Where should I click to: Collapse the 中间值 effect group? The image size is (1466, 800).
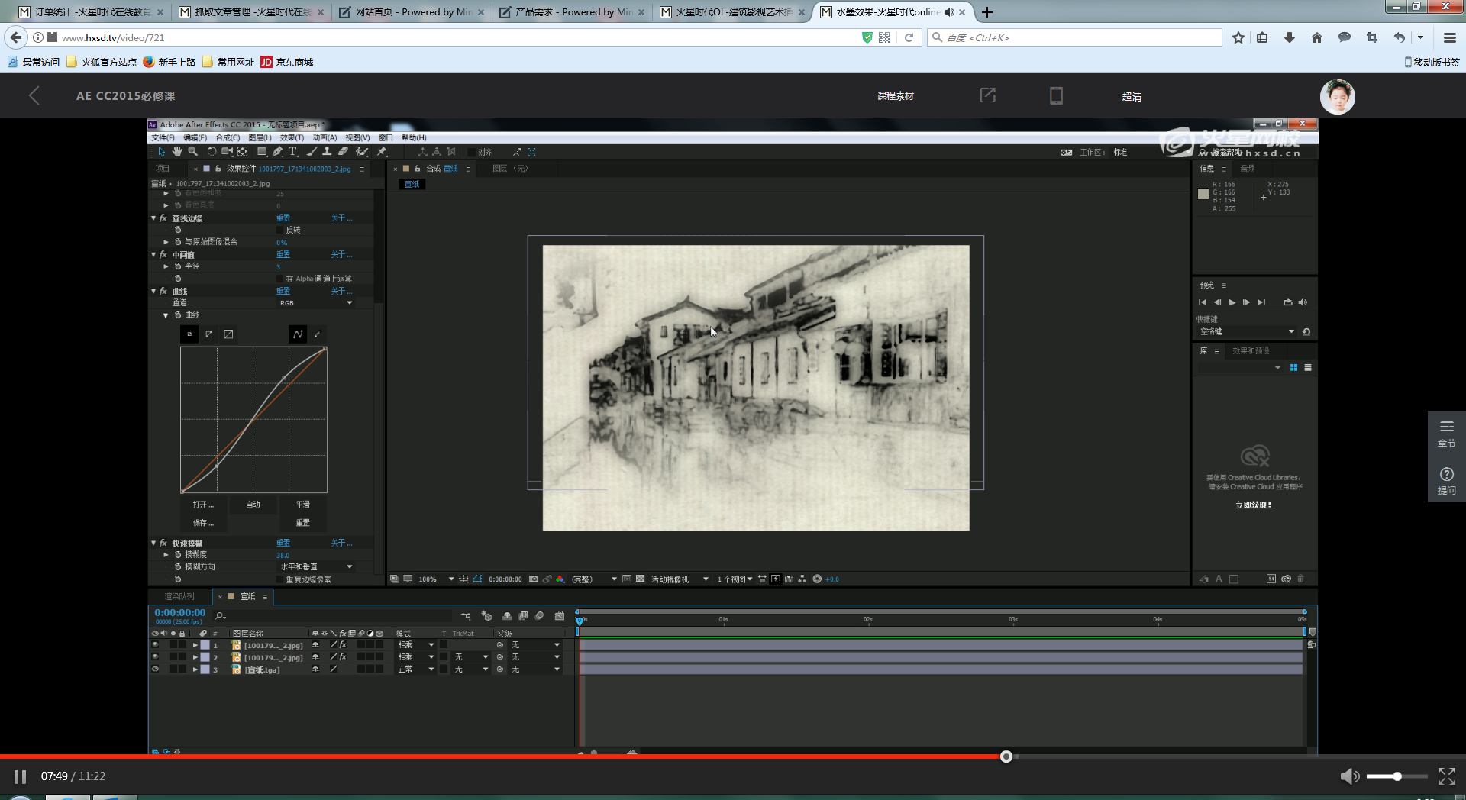pyautogui.click(x=153, y=255)
